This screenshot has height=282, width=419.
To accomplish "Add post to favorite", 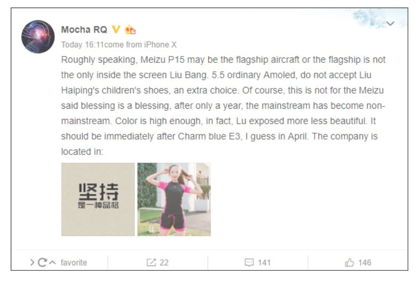I will click(x=74, y=262).
